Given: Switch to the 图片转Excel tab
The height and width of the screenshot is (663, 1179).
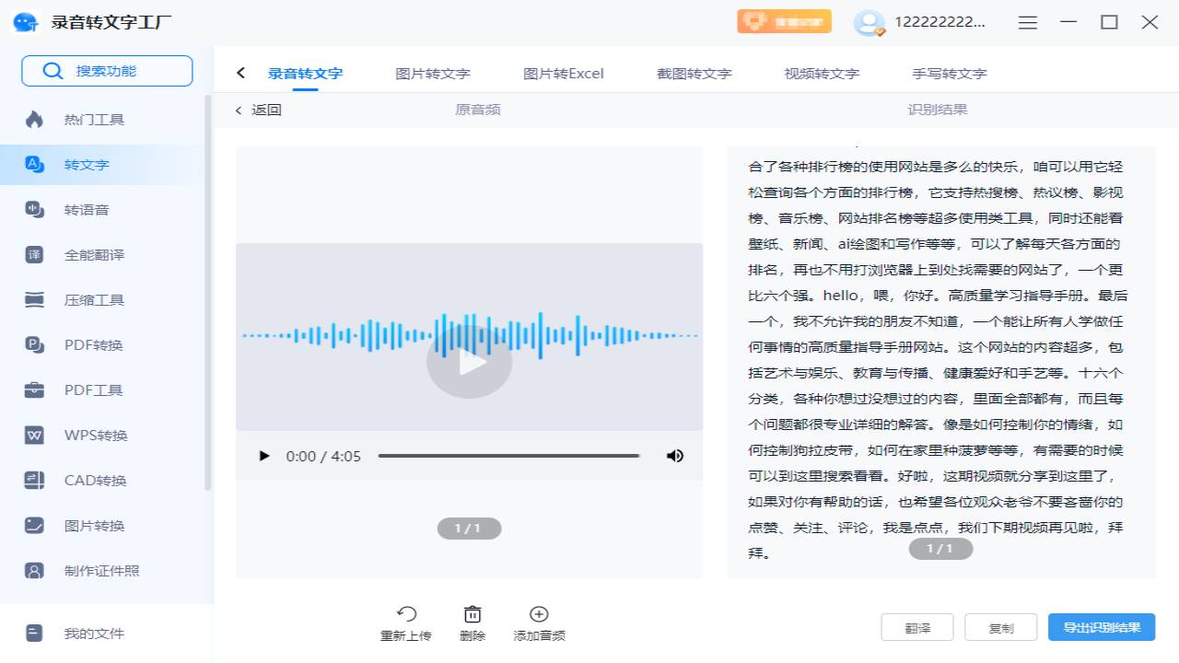Looking at the screenshot, I should (x=563, y=73).
